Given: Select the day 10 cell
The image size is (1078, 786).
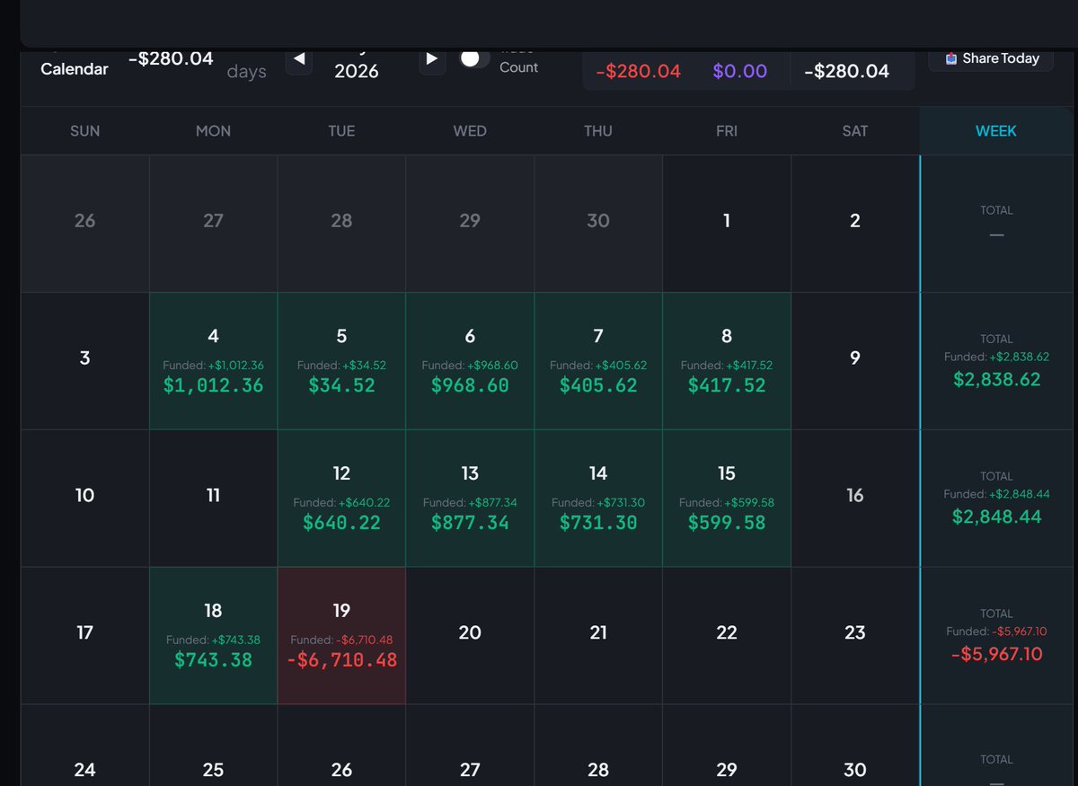Looking at the screenshot, I should tap(84, 499).
